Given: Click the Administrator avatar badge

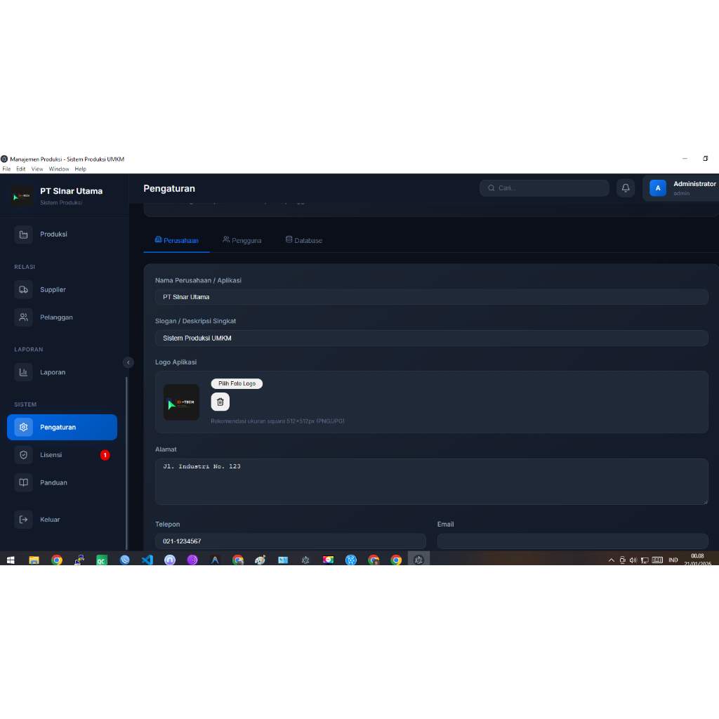Looking at the screenshot, I should (x=657, y=188).
